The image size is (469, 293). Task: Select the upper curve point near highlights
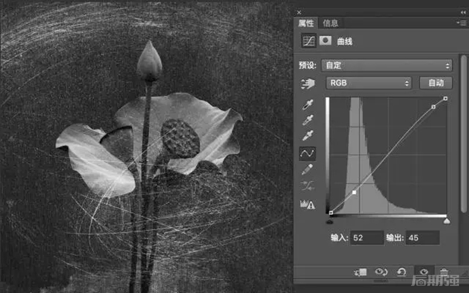(x=433, y=107)
